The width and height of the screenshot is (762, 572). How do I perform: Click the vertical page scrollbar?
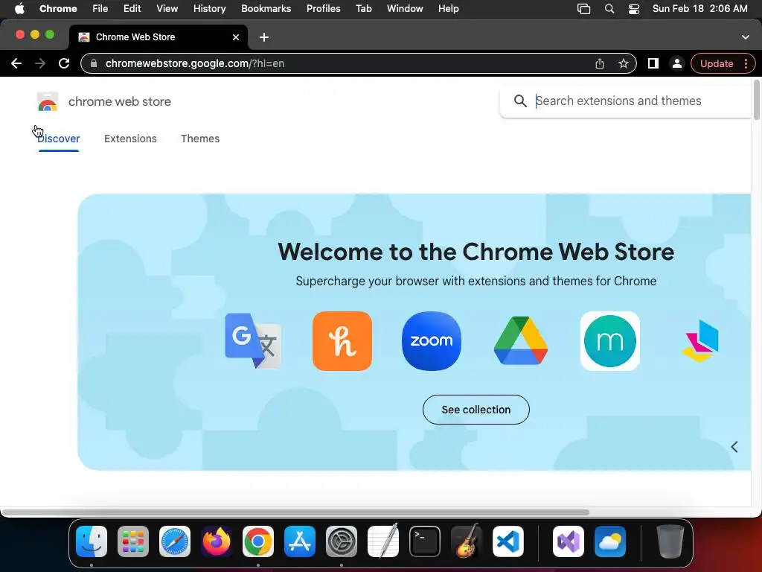[x=756, y=100]
